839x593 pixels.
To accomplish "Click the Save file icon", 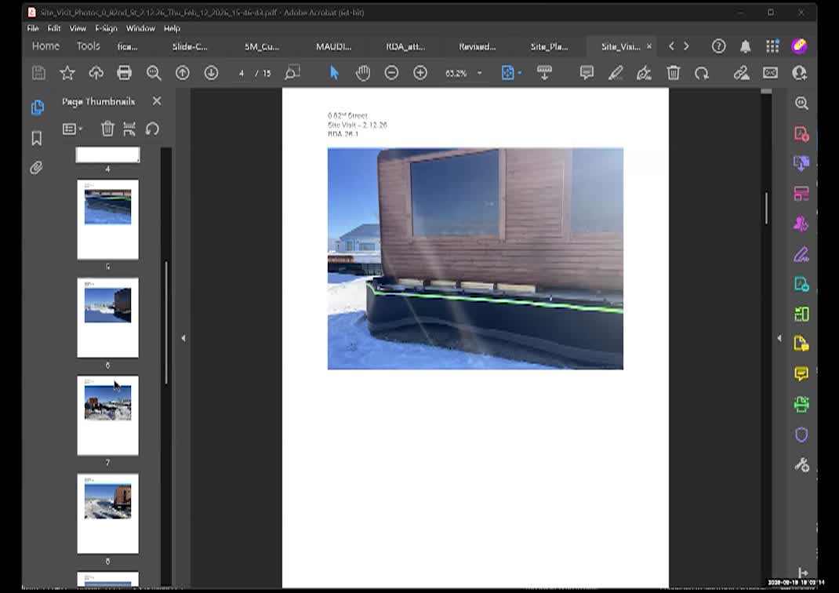I will (38, 73).
